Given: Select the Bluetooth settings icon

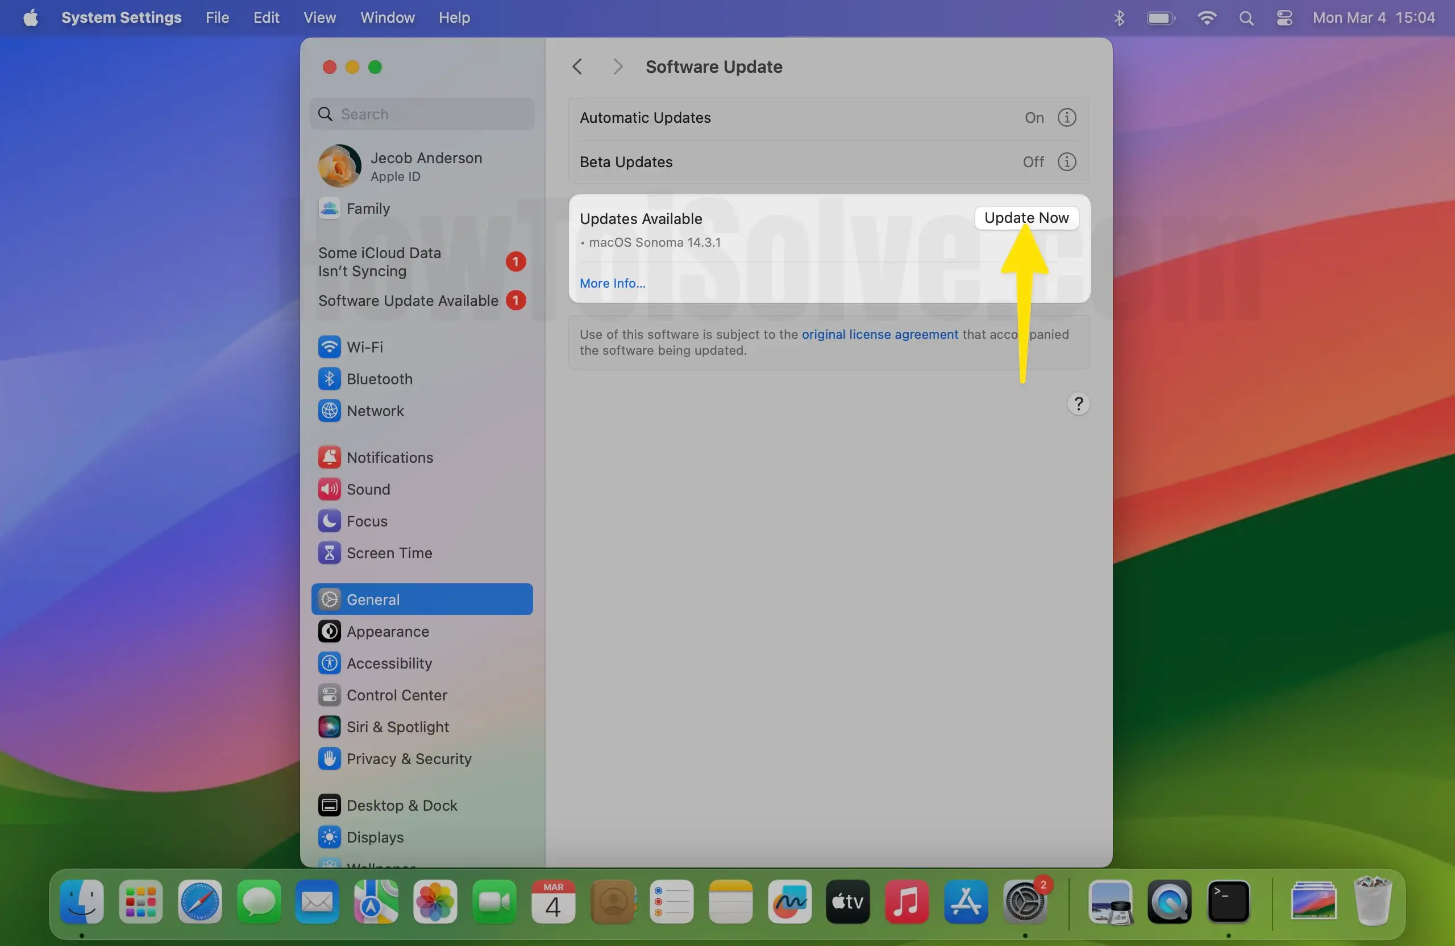Looking at the screenshot, I should [x=329, y=379].
